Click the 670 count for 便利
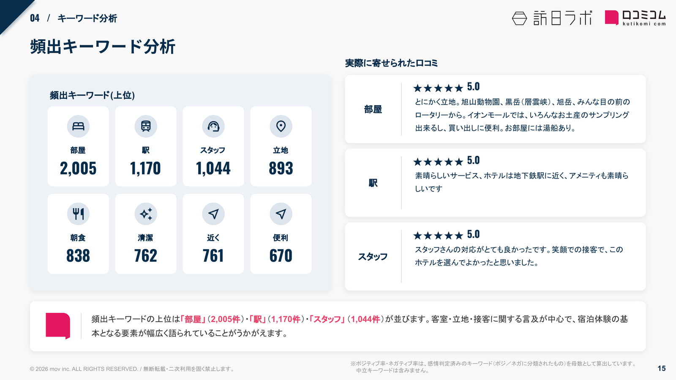The width and height of the screenshot is (676, 380). [281, 256]
